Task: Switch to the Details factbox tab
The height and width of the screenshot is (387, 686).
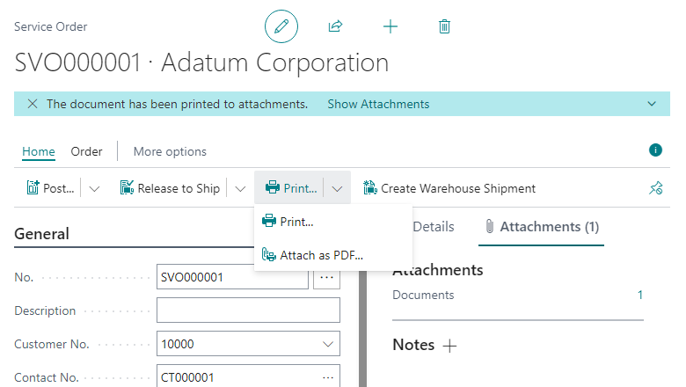Action: [434, 227]
